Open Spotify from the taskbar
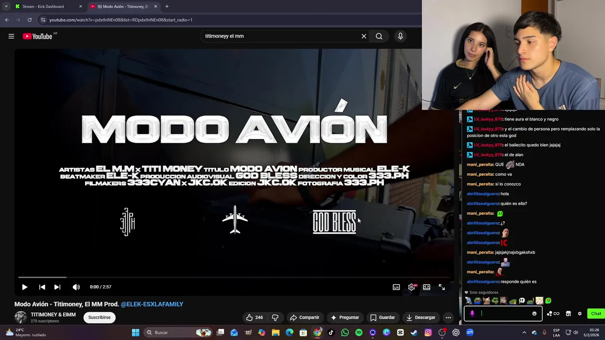Viewport: 605px width, 340px height. coord(359,332)
